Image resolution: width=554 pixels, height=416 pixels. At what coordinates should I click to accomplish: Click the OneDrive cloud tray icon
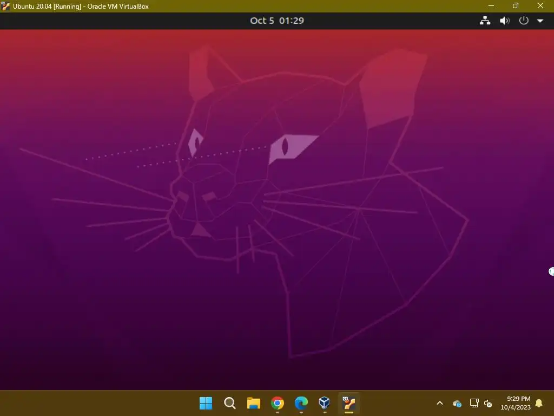[x=457, y=403]
